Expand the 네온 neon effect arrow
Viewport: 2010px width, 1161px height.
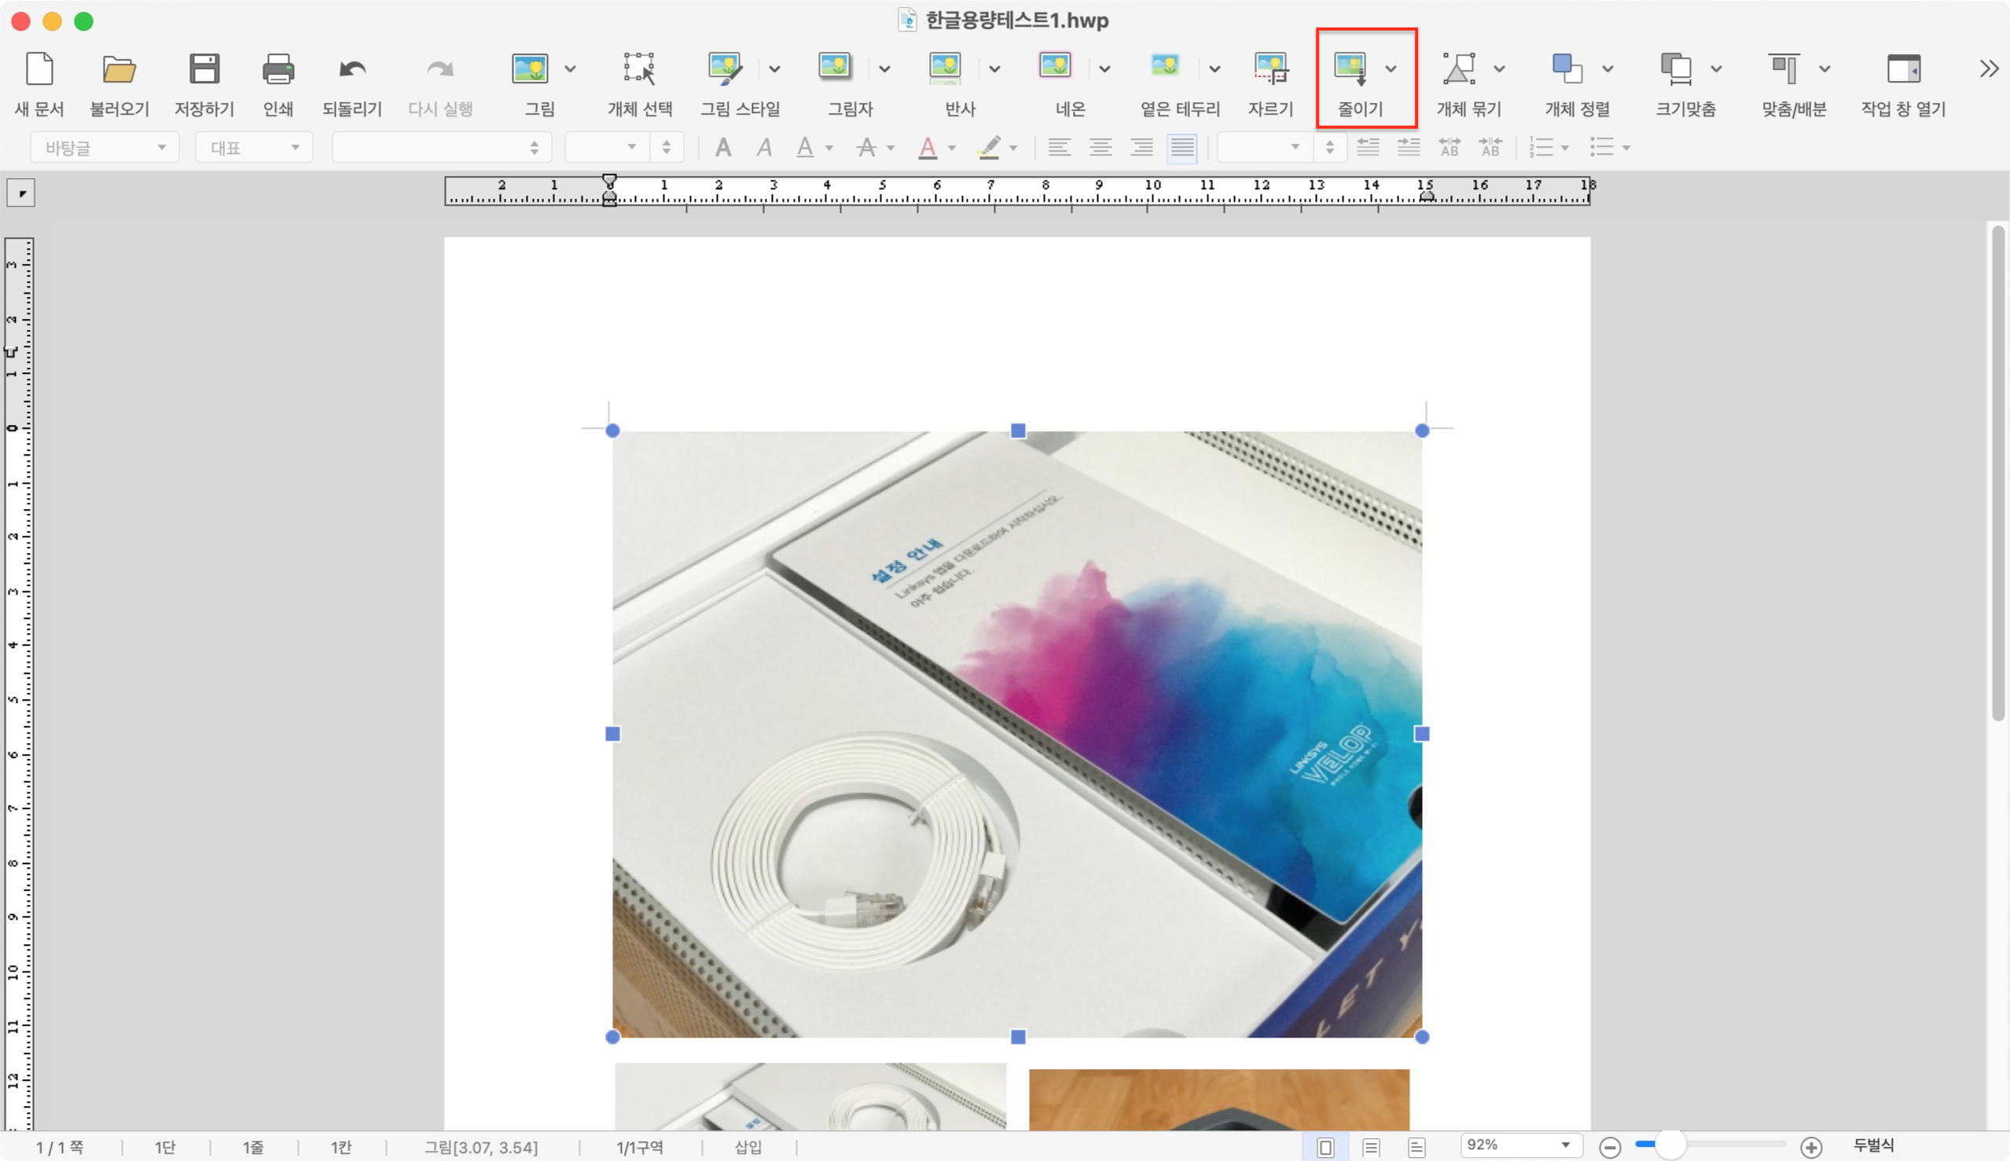(x=1104, y=69)
